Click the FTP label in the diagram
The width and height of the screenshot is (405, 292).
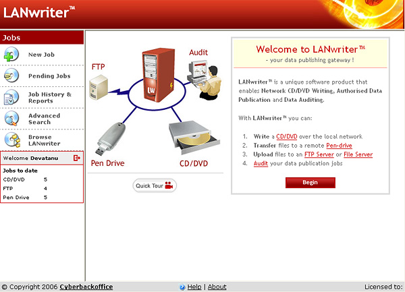coord(98,67)
